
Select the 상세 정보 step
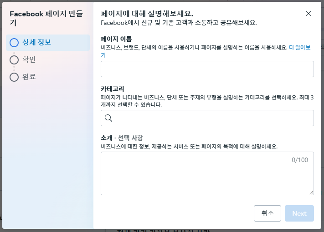click(x=48, y=43)
